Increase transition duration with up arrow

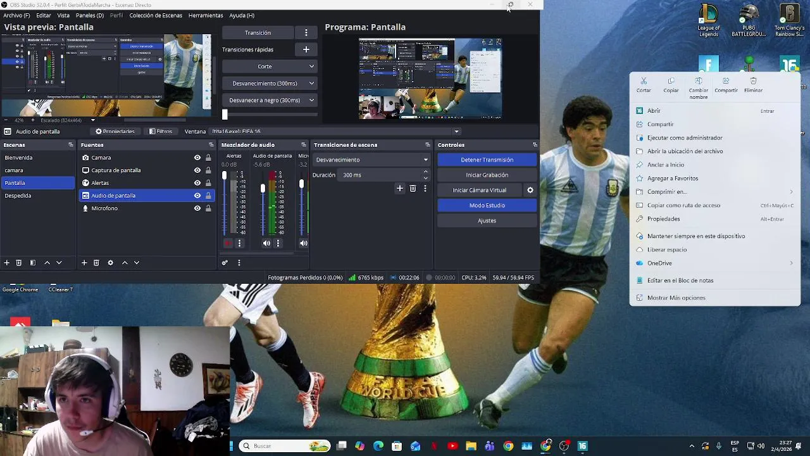click(x=425, y=172)
